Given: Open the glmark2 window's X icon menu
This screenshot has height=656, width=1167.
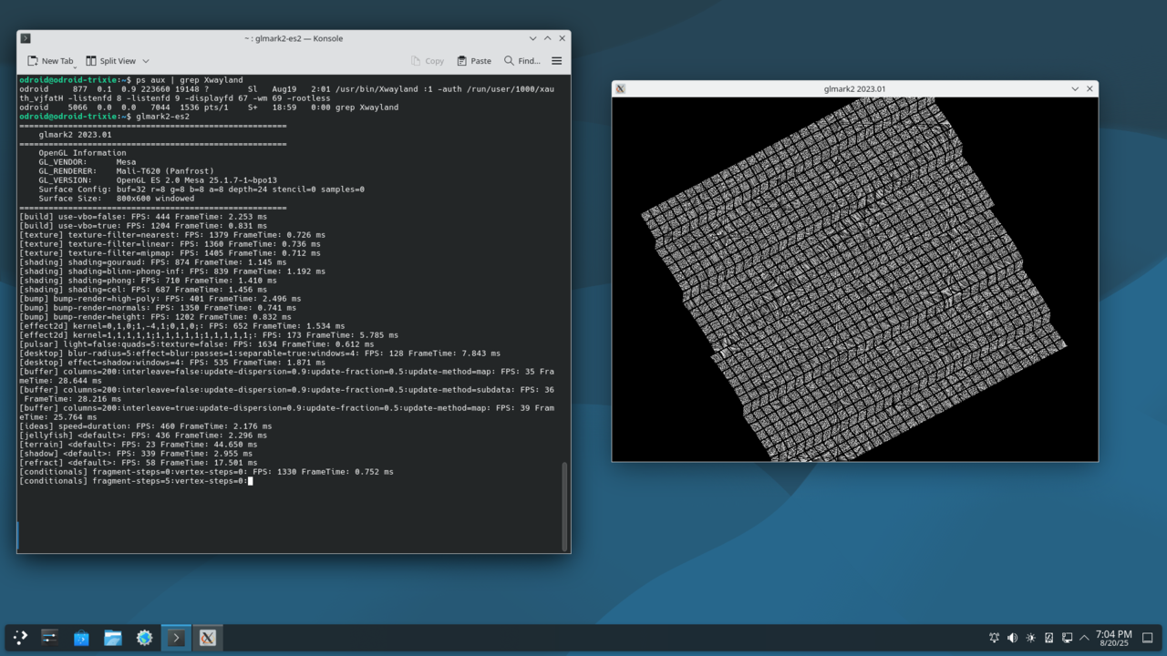Looking at the screenshot, I should tap(621, 88).
